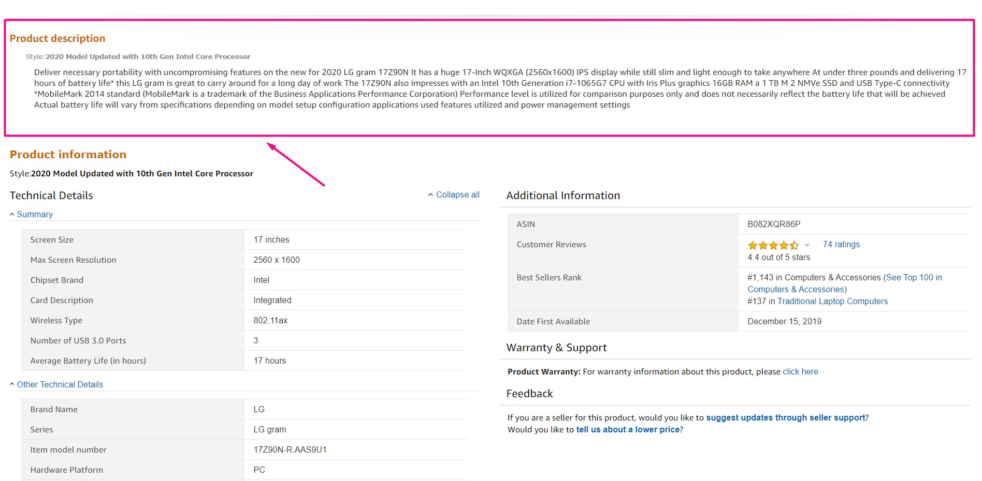Select the 'LG gram' series value

tap(270, 429)
